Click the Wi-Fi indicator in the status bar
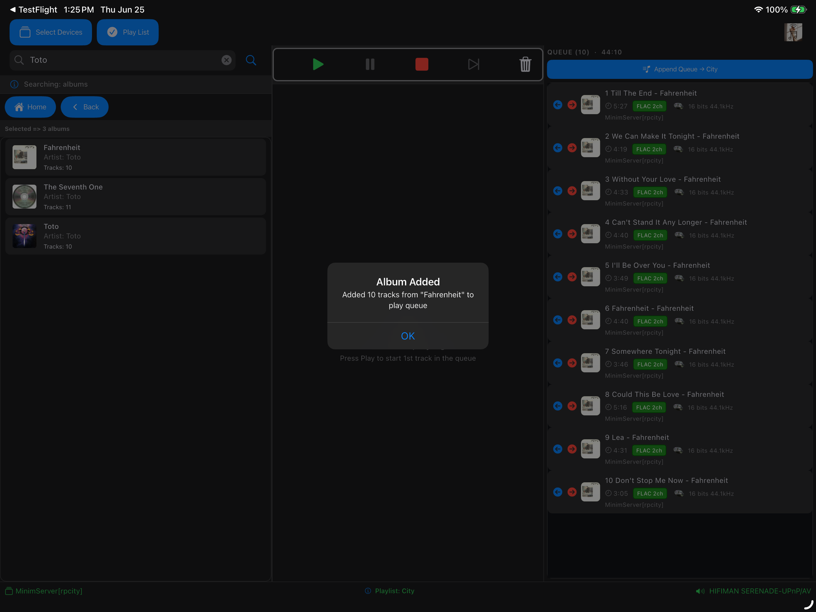 (x=758, y=10)
